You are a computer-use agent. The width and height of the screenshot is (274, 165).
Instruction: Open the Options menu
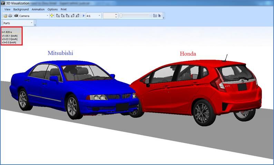click(52, 9)
